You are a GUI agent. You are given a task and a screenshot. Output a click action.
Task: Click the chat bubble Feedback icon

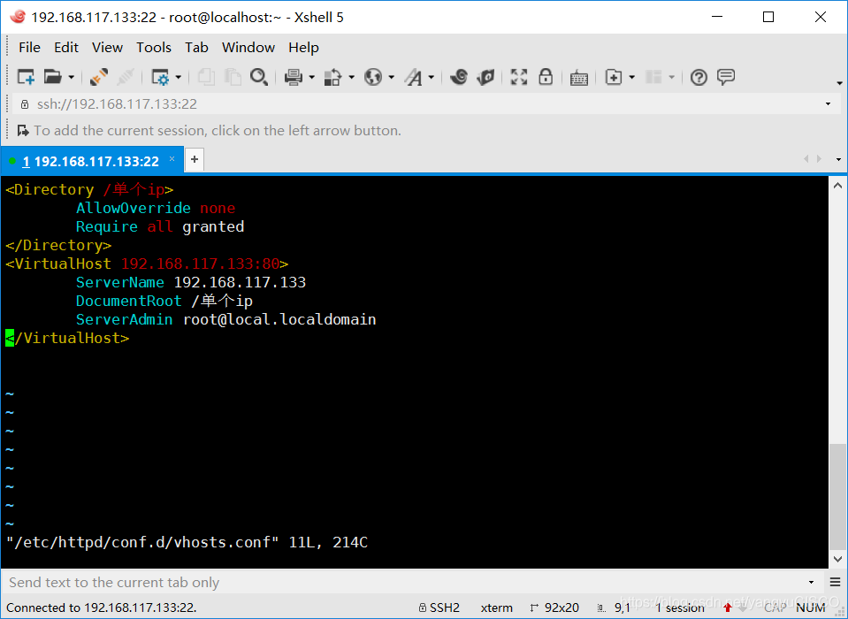[x=726, y=77]
